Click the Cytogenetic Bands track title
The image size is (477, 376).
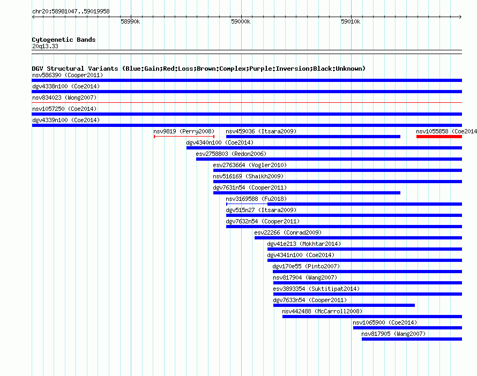64,40
